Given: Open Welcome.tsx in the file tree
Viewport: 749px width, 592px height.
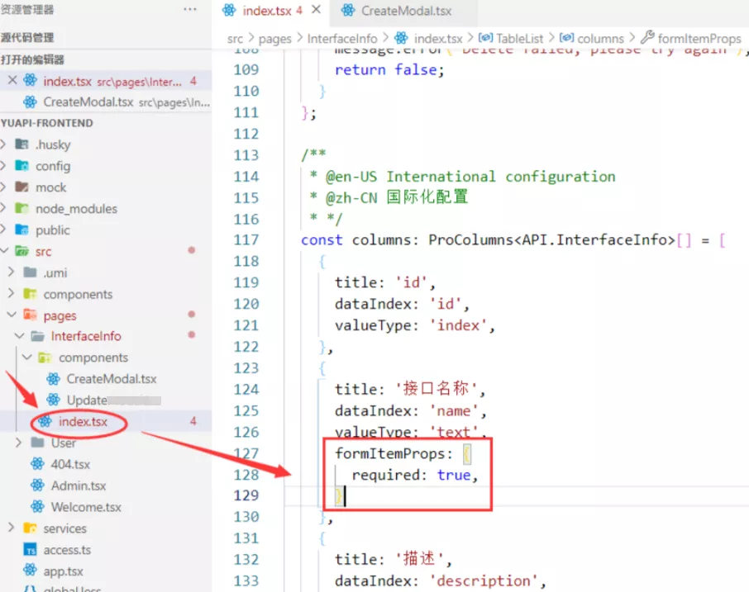Looking at the screenshot, I should tap(86, 507).
